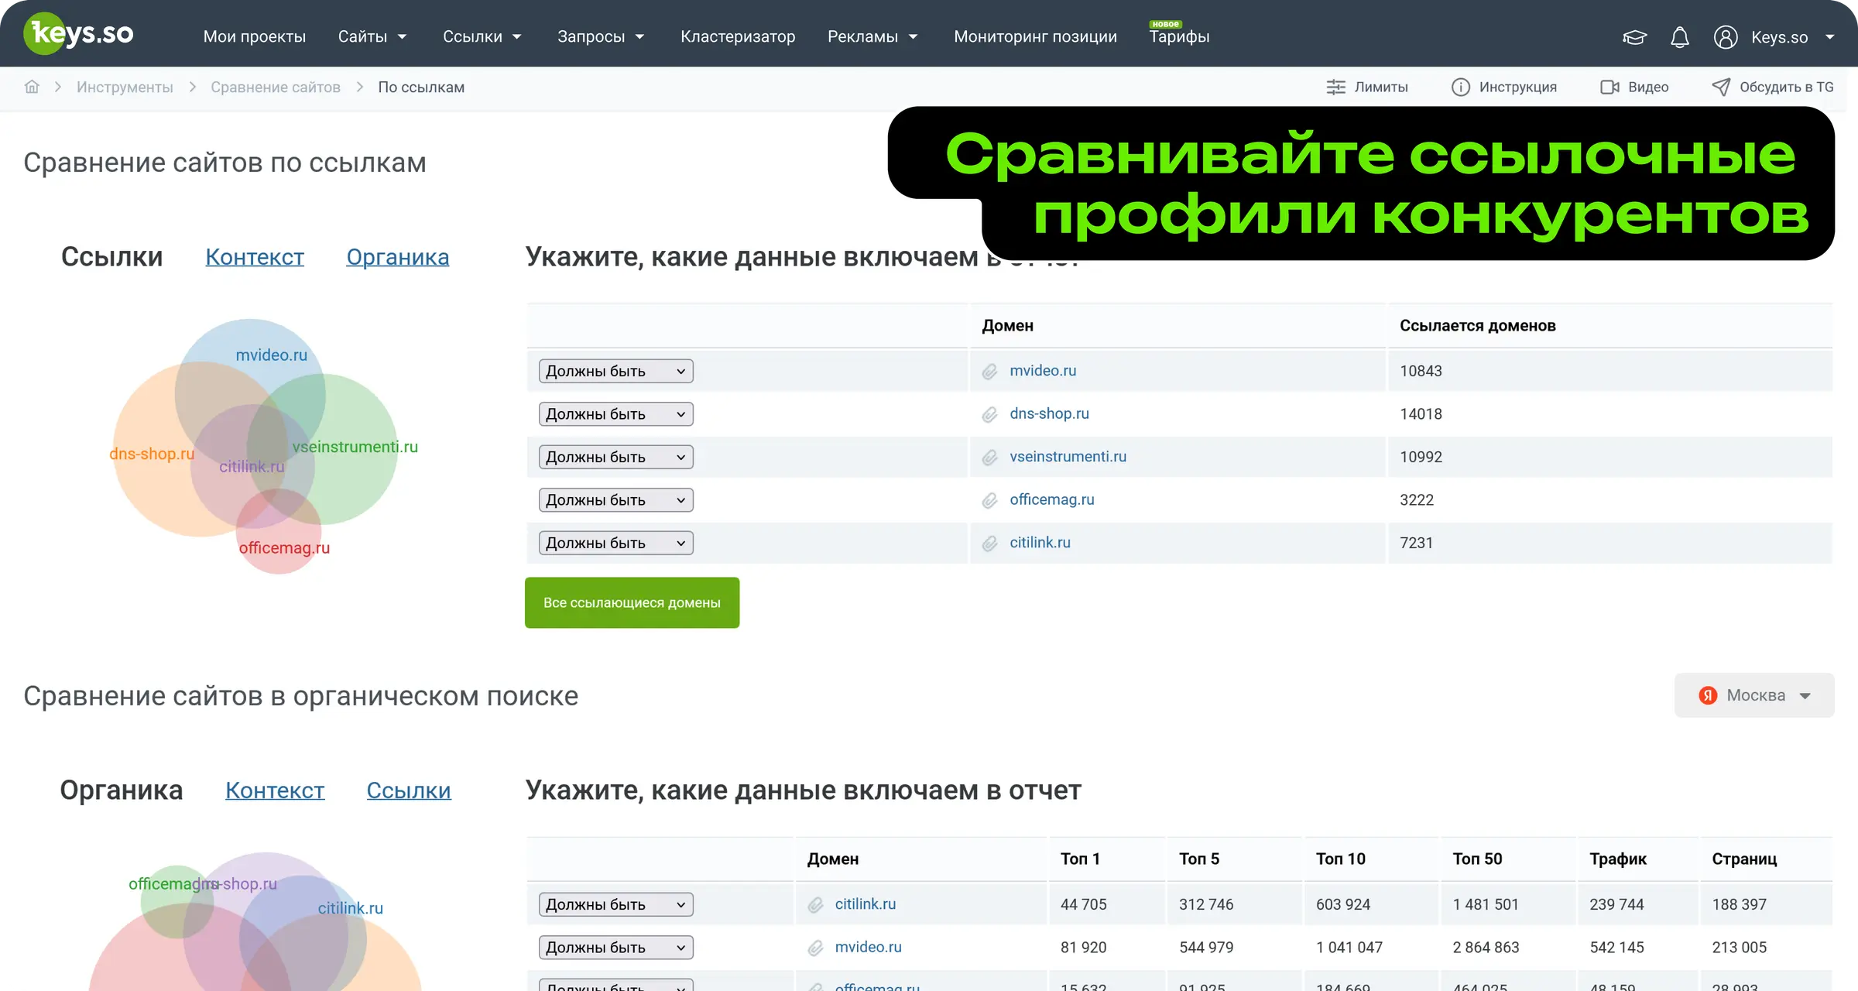Screen dimensions: 1858x991
Task: Open Мониторинг позиции menu item
Action: click(x=1035, y=36)
